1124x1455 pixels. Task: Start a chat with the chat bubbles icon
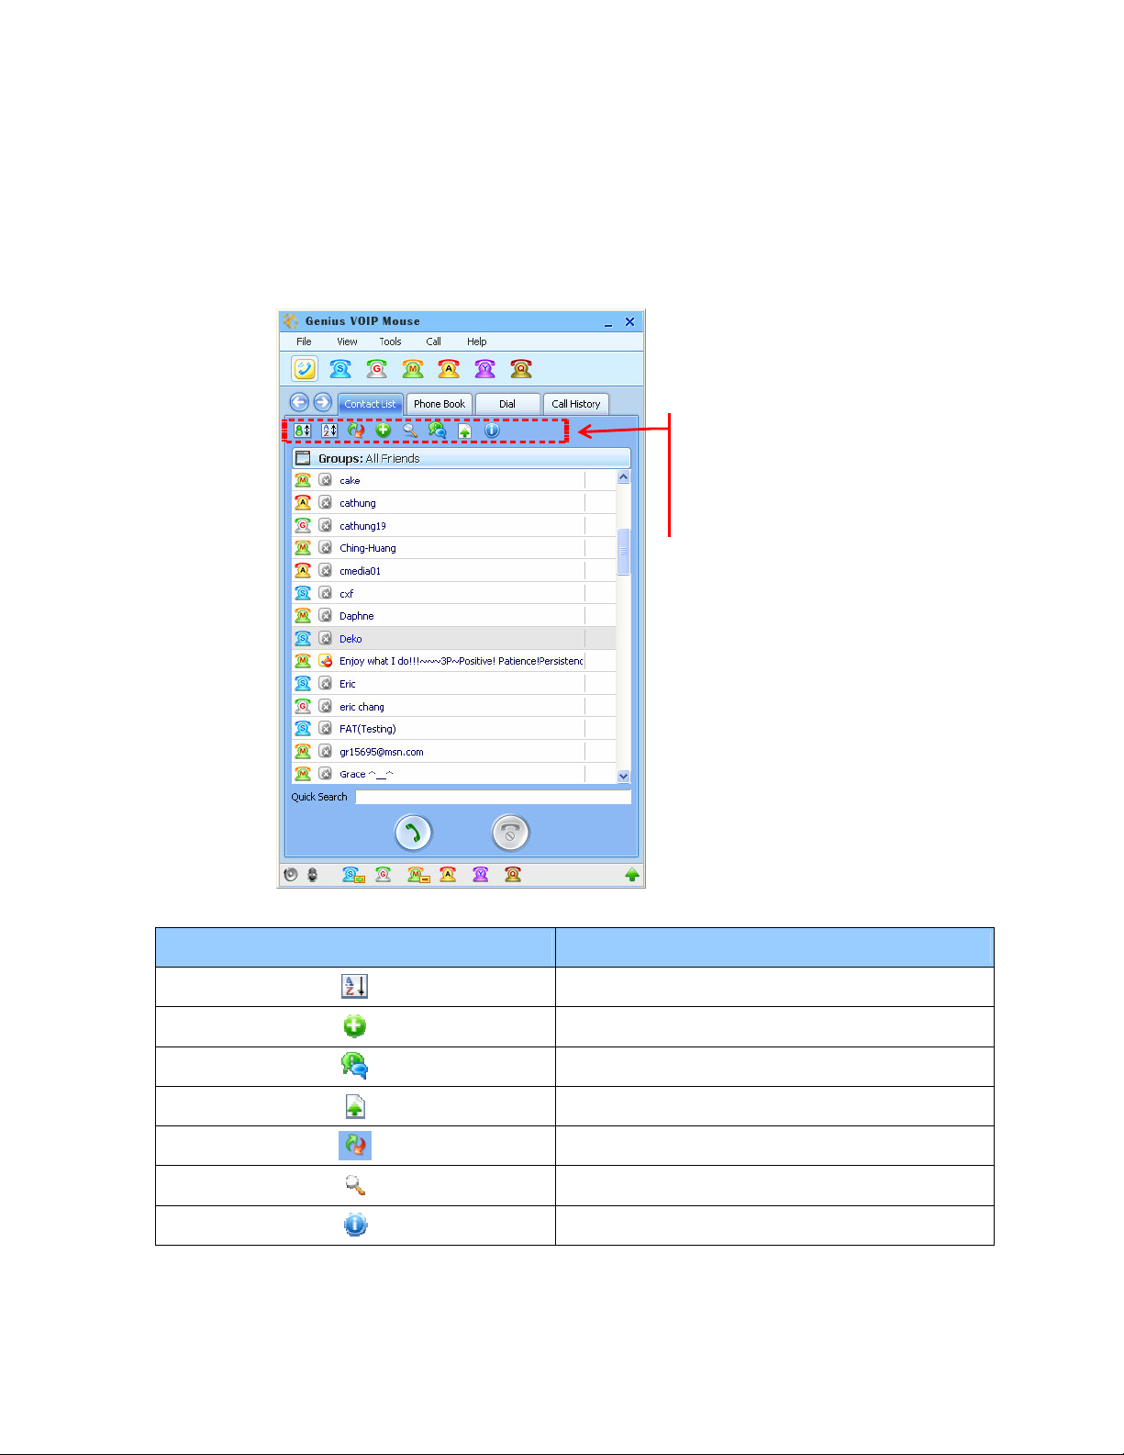pyautogui.click(x=438, y=430)
